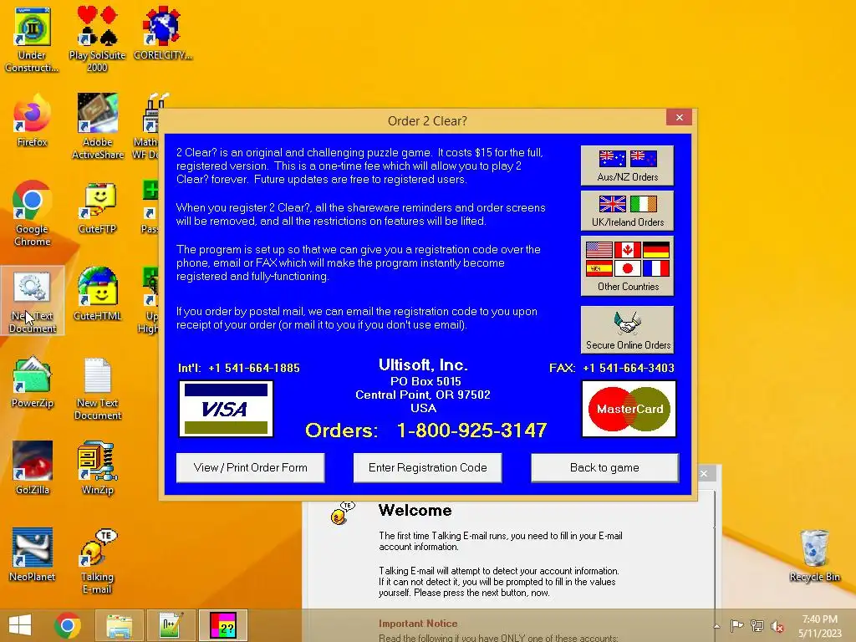
Task: Select the highlighted New Text Document gear icon
Action: pyautogui.click(x=33, y=301)
